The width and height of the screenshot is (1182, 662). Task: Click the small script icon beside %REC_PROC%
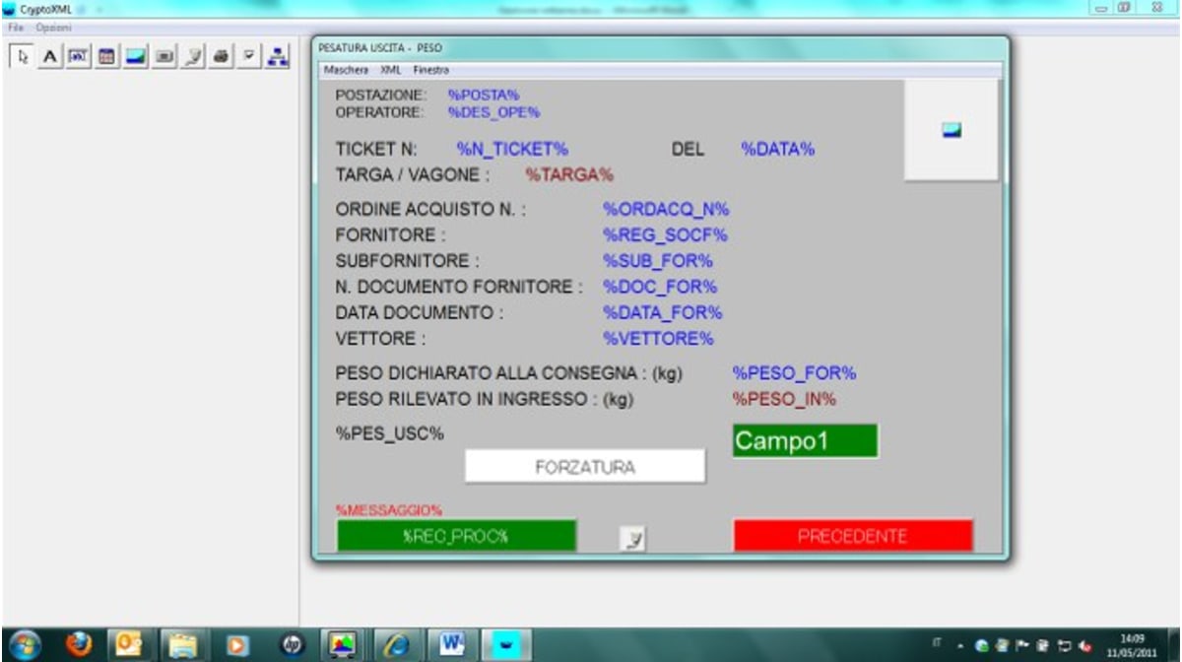[633, 539]
